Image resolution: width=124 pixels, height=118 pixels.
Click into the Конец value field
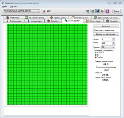[x=107, y=43]
